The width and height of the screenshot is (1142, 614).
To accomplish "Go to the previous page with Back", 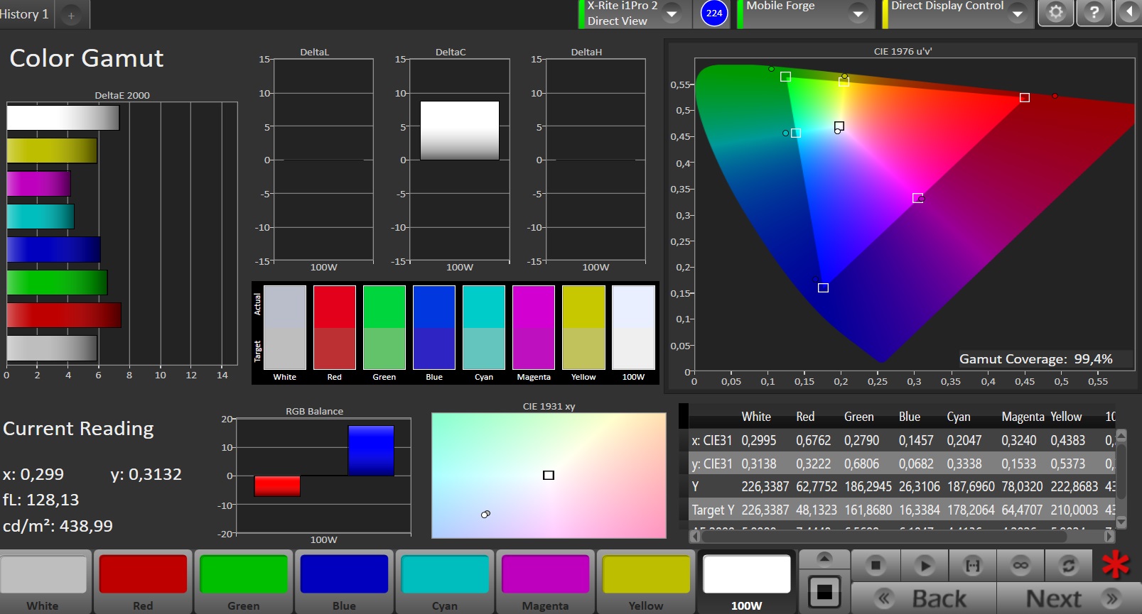I will coord(924,598).
